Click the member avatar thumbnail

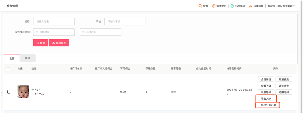[23, 92]
